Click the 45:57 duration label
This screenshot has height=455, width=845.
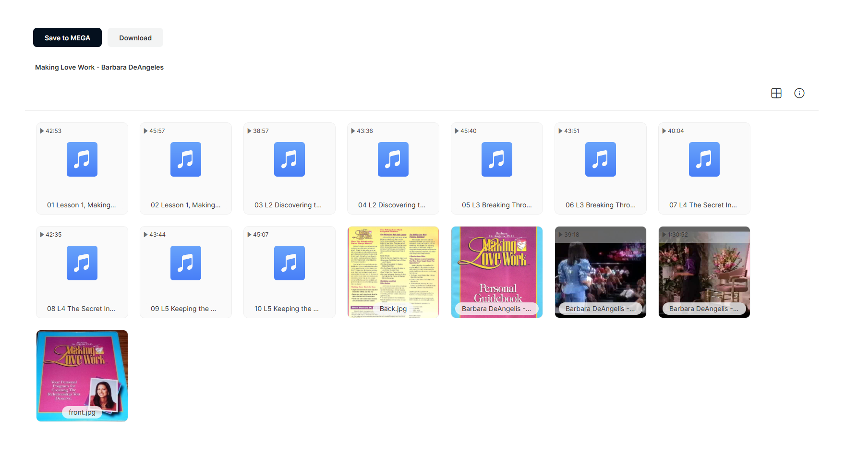[x=157, y=131]
